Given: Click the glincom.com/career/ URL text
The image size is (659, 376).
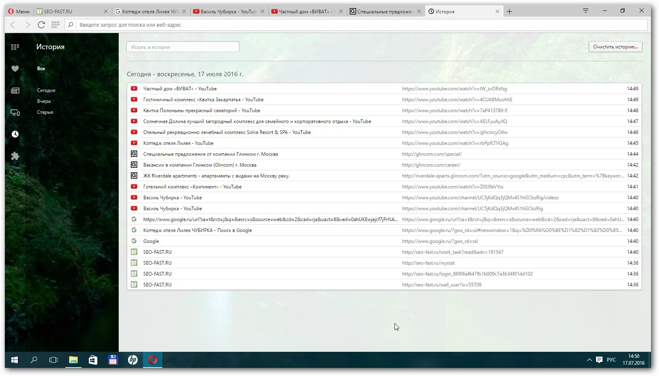Looking at the screenshot, I should (x=431, y=165).
